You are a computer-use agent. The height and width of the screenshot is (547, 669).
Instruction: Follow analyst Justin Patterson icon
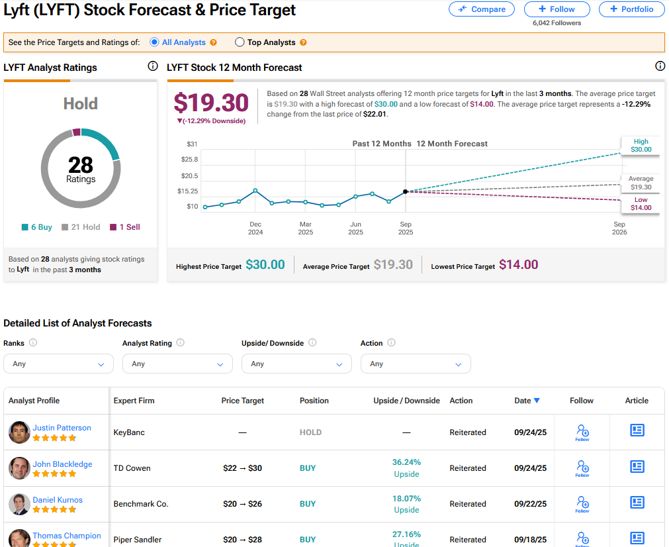tap(582, 432)
